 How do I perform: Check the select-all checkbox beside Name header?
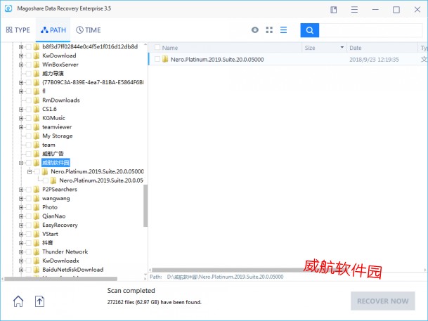(157, 48)
